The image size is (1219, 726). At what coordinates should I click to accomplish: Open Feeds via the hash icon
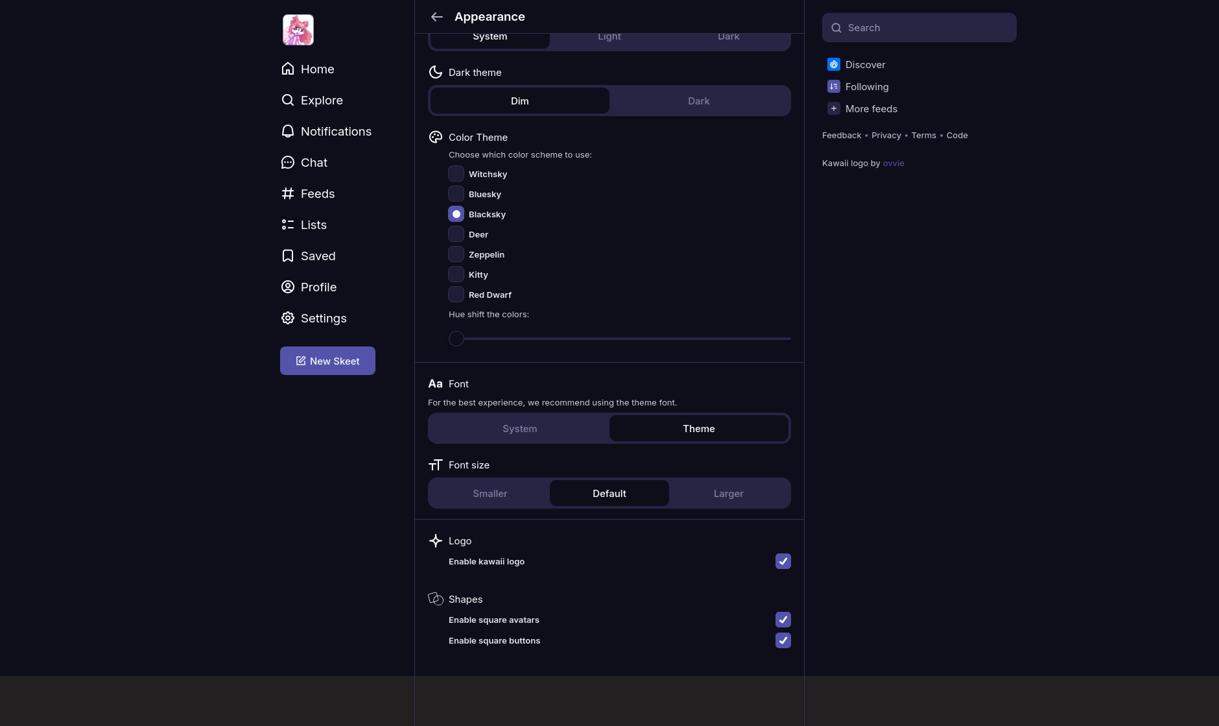point(288,193)
